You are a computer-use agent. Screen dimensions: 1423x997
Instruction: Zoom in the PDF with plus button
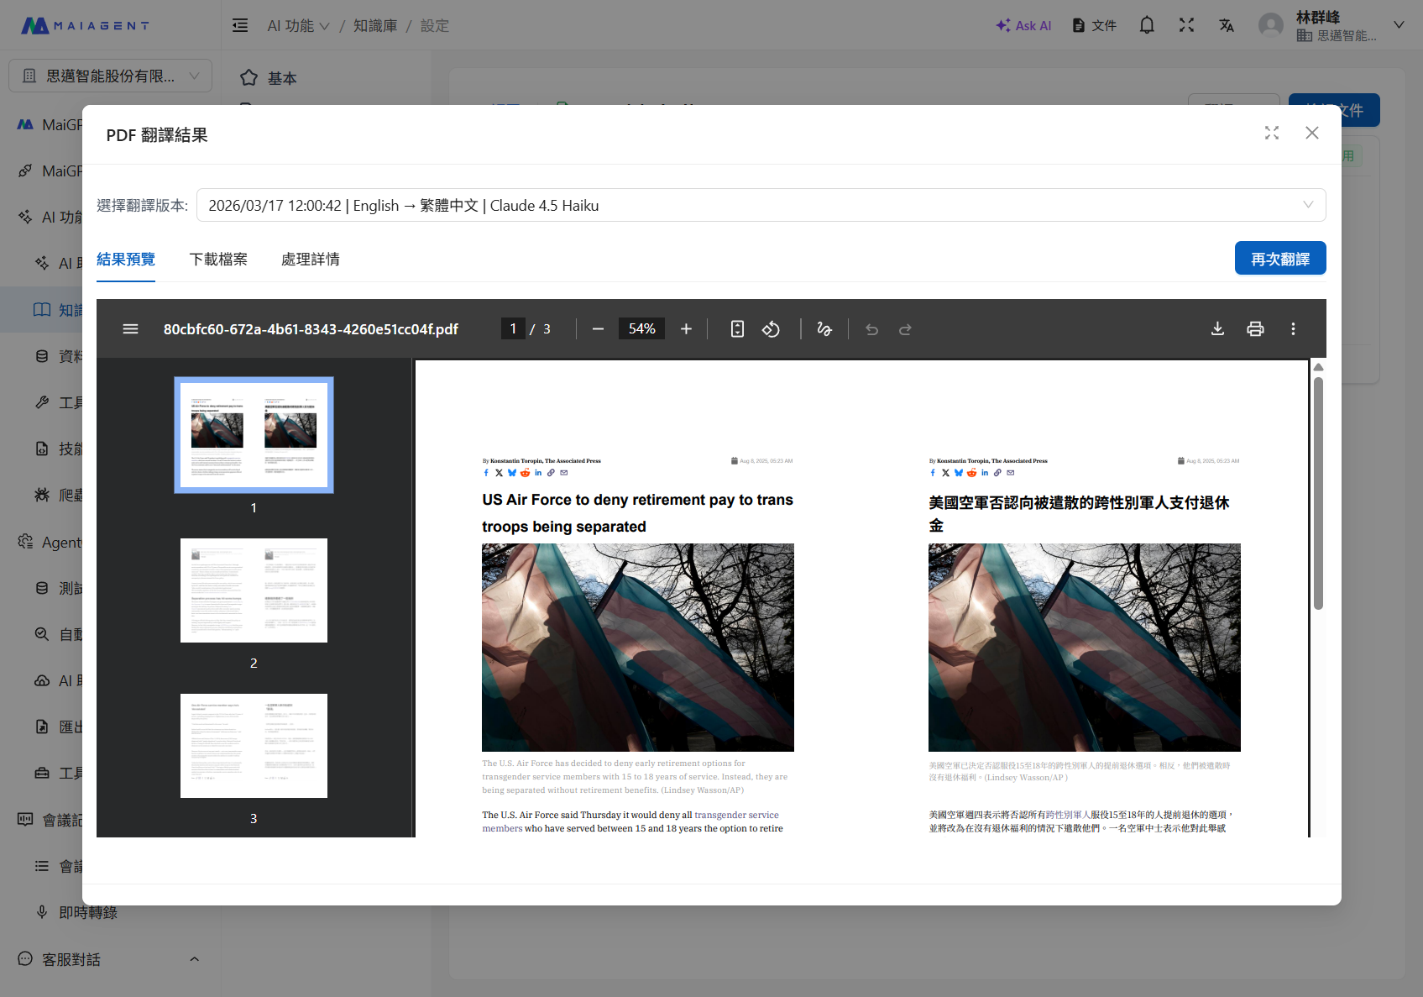(x=686, y=329)
